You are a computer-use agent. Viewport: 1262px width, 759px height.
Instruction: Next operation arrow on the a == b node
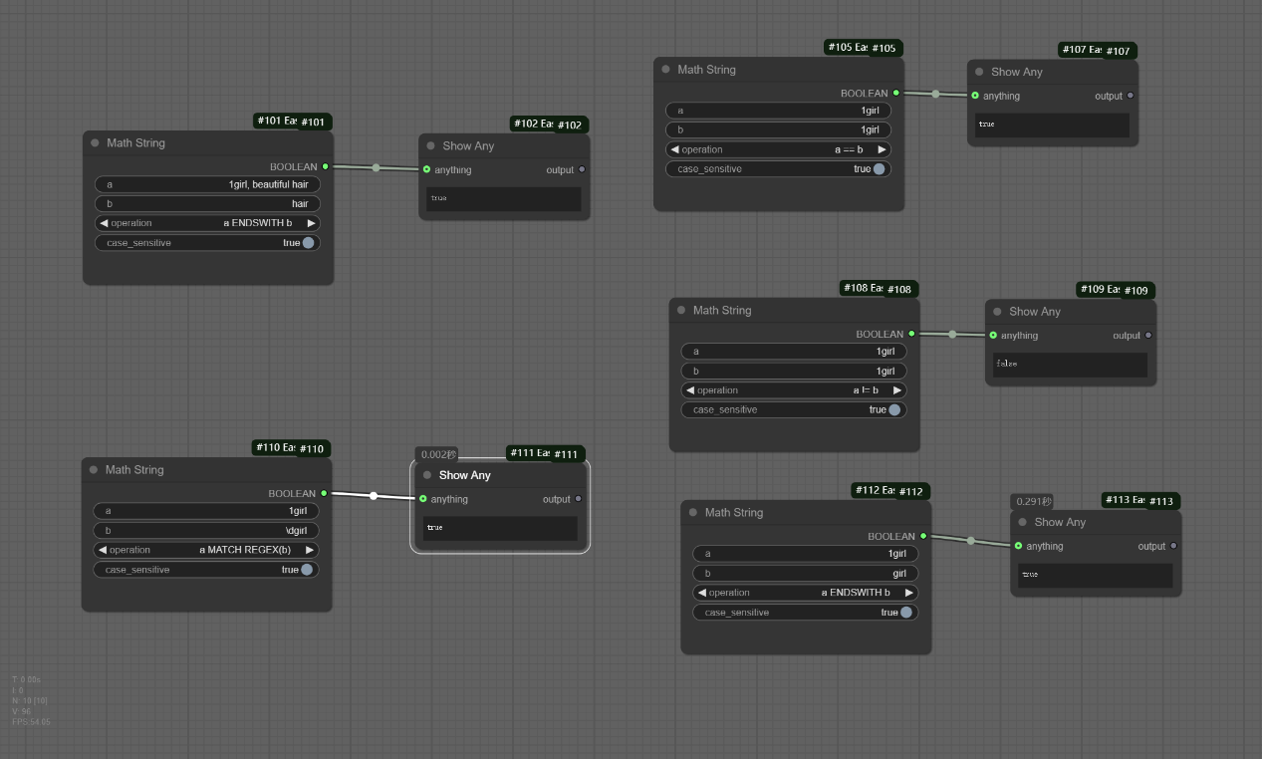click(882, 149)
